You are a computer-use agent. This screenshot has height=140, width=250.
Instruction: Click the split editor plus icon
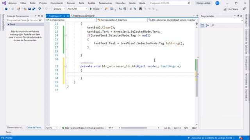tap(196, 24)
